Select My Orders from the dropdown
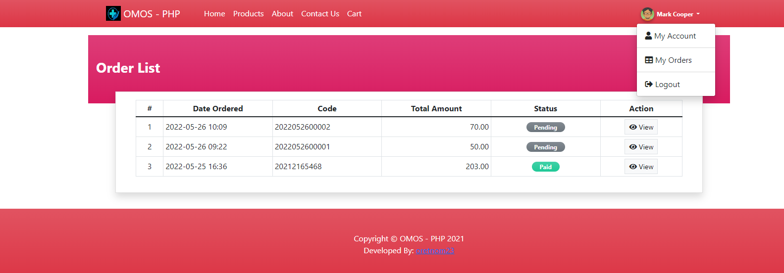 click(x=676, y=60)
